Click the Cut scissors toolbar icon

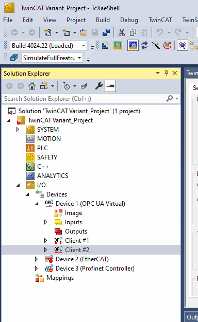point(122,32)
